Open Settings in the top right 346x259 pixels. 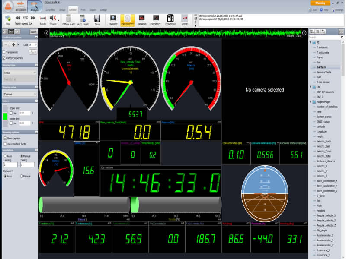pos(337,9)
